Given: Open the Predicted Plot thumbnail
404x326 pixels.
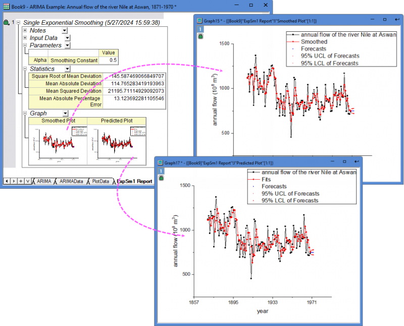Looking at the screenshot, I should tap(117, 144).
